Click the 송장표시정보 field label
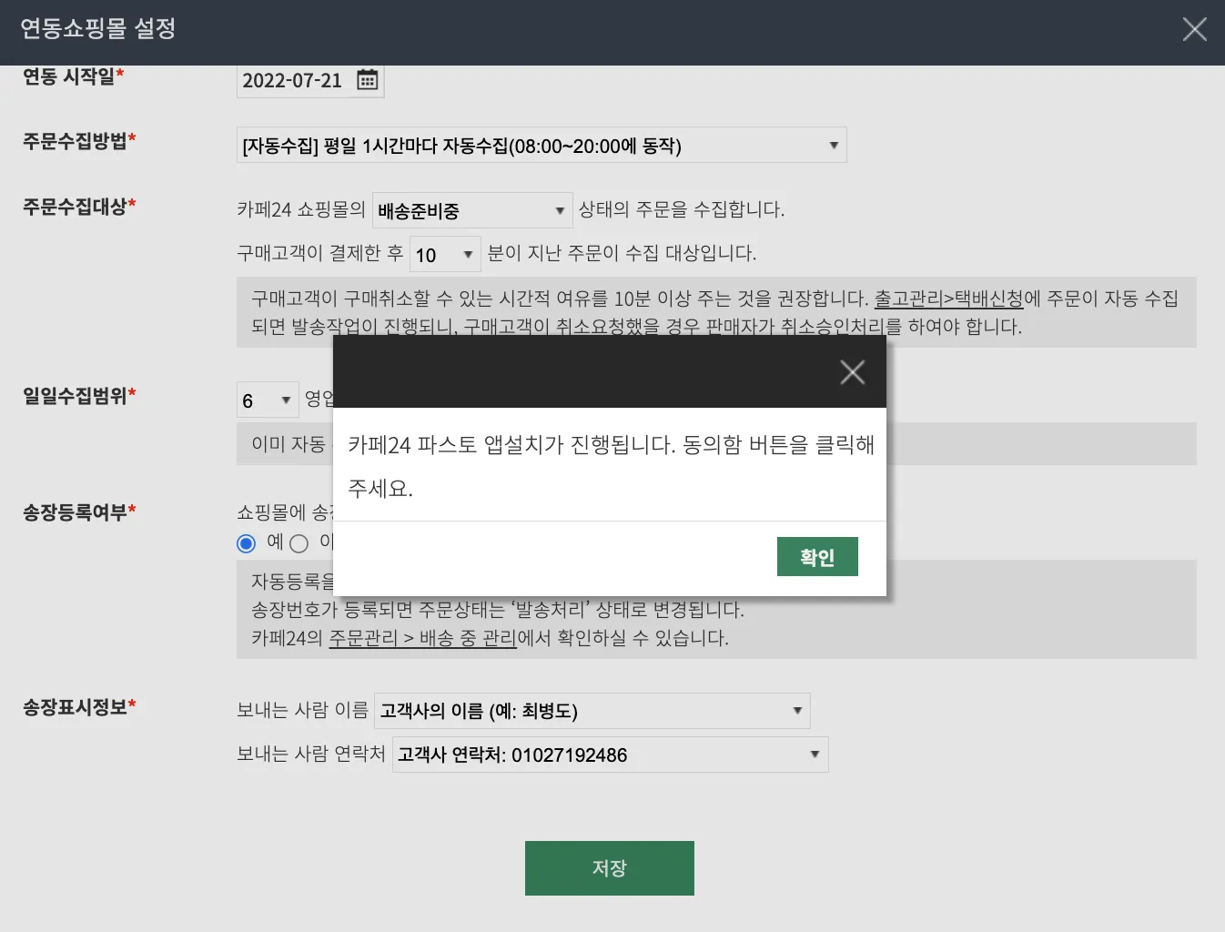 click(79, 707)
